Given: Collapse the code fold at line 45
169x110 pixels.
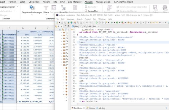Looking at the screenshot, I should 76,91.
